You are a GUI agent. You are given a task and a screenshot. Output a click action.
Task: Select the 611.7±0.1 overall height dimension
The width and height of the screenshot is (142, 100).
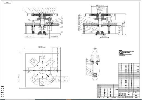pos(124,24)
